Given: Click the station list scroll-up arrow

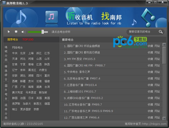Looking at the screenshot, I should click(164, 44).
